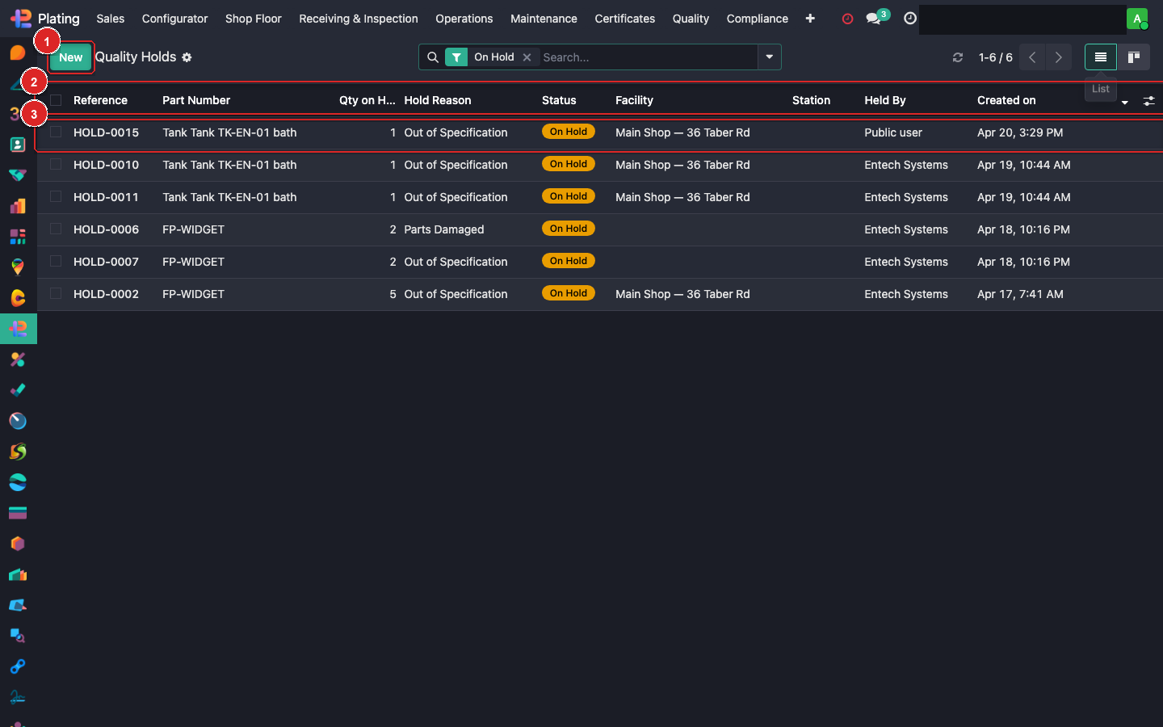Open optional columns adjust icon
The image size is (1163, 727).
(1148, 101)
